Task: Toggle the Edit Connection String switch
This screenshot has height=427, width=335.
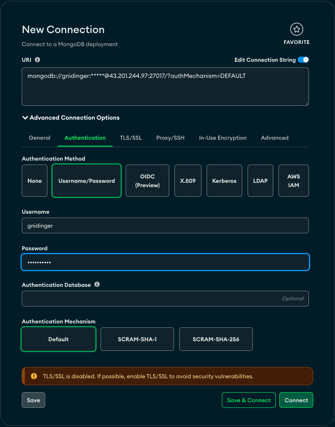Action: point(303,60)
